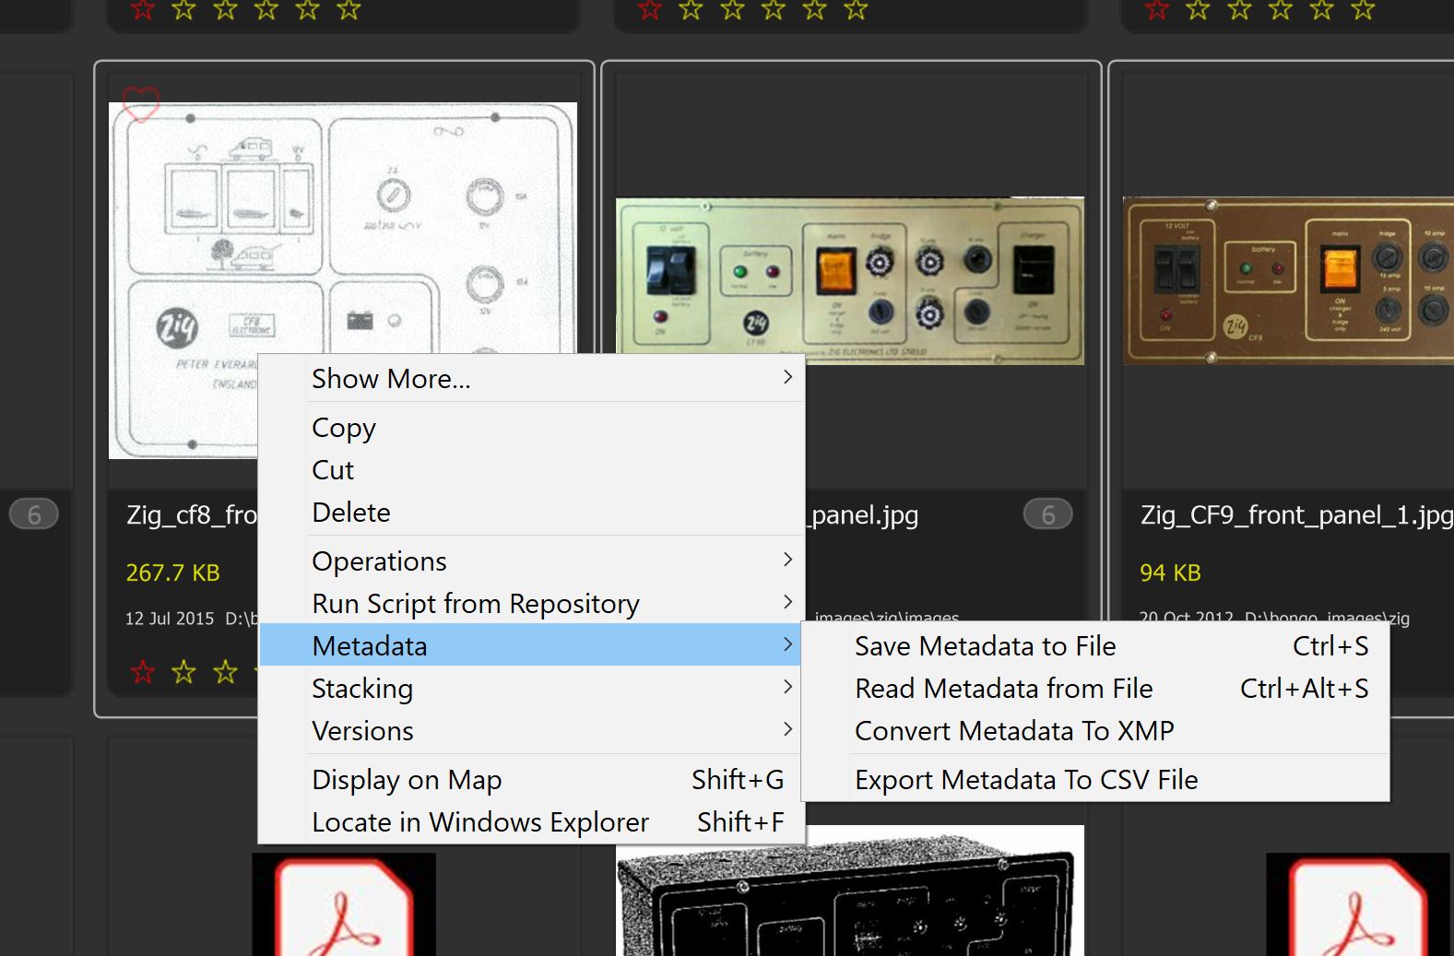Click stack count badge beside panel.jpg
Image resolution: width=1454 pixels, height=956 pixels.
coord(1047,514)
